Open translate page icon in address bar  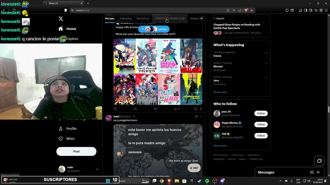coord(234,10)
